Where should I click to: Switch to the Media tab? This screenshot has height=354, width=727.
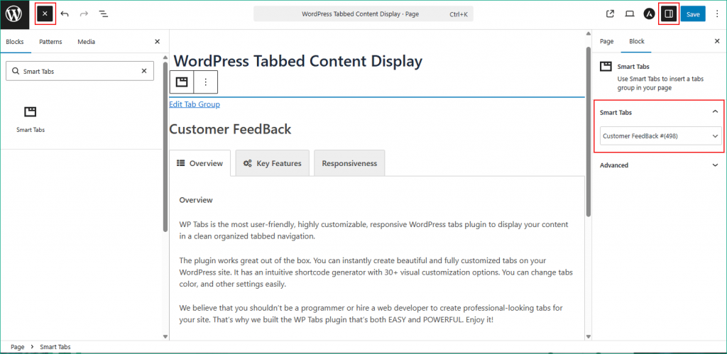[87, 42]
